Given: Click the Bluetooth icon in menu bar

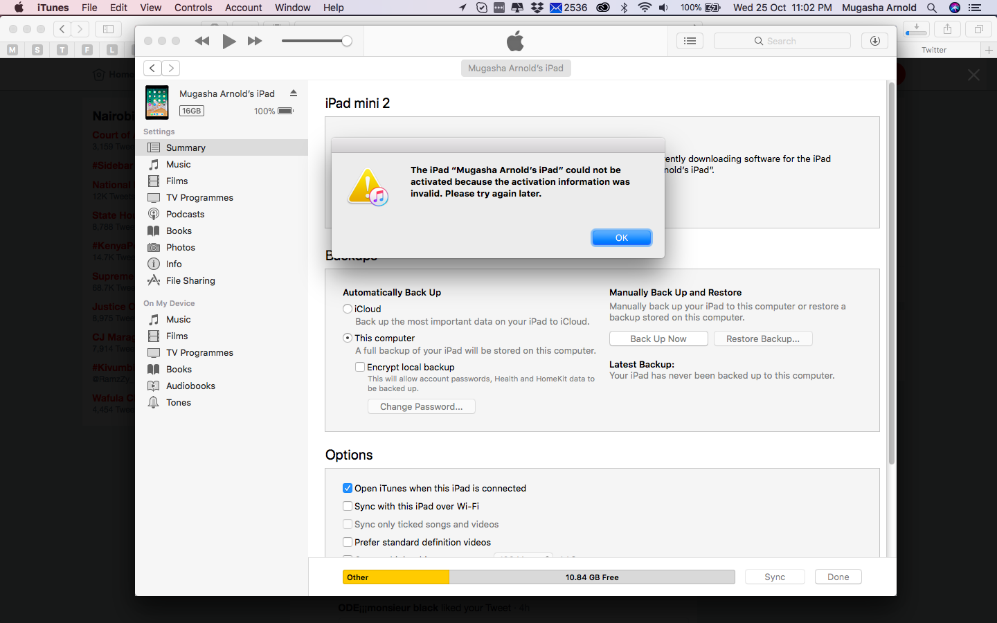Looking at the screenshot, I should [624, 8].
